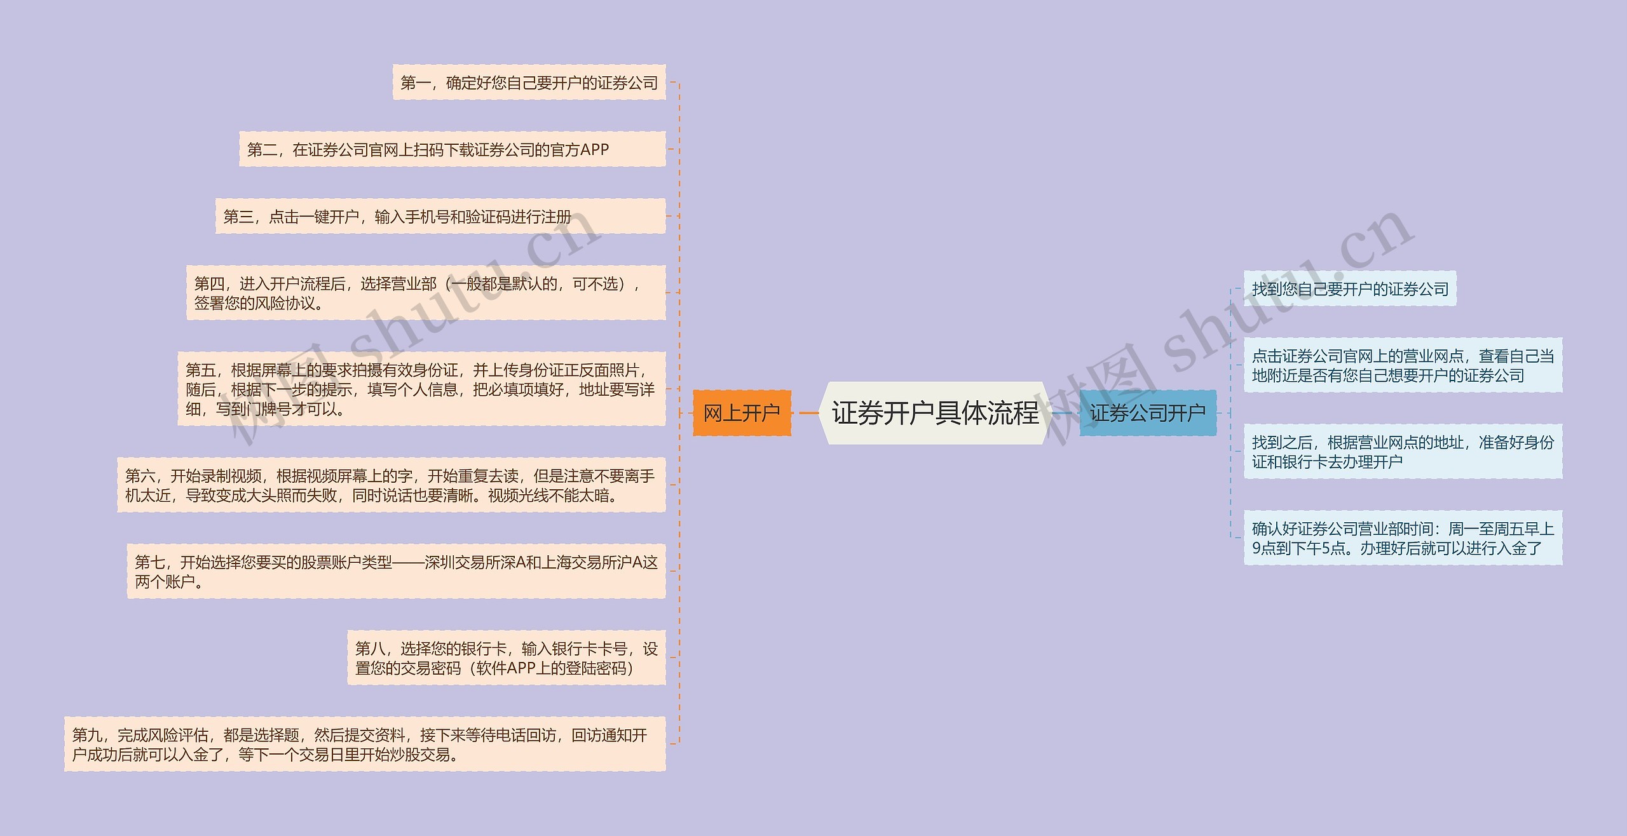Select node 第一，确定好您自己要开户的证券公司

tap(529, 82)
